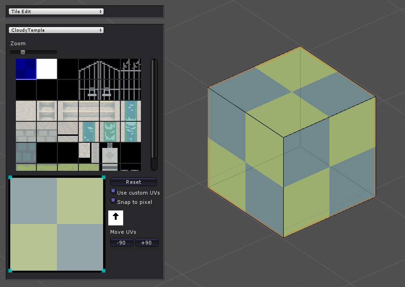Select the right front cube face
The height and width of the screenshot is (287, 405).
pyautogui.click(x=329, y=167)
